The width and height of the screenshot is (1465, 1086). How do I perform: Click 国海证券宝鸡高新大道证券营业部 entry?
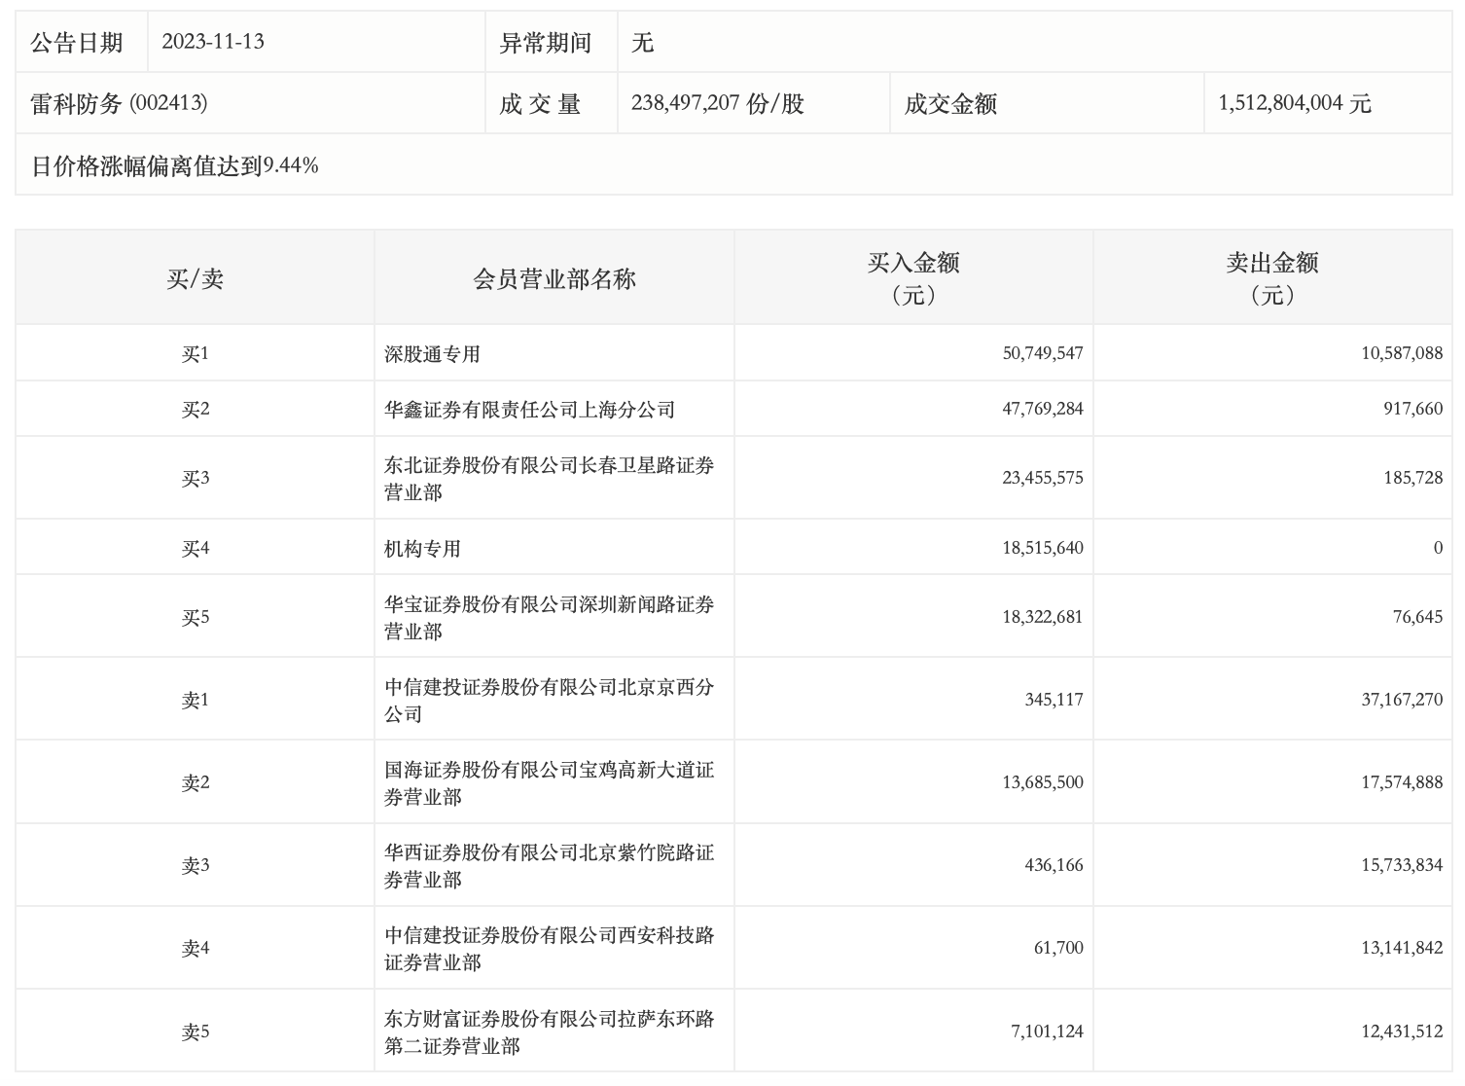click(x=549, y=783)
